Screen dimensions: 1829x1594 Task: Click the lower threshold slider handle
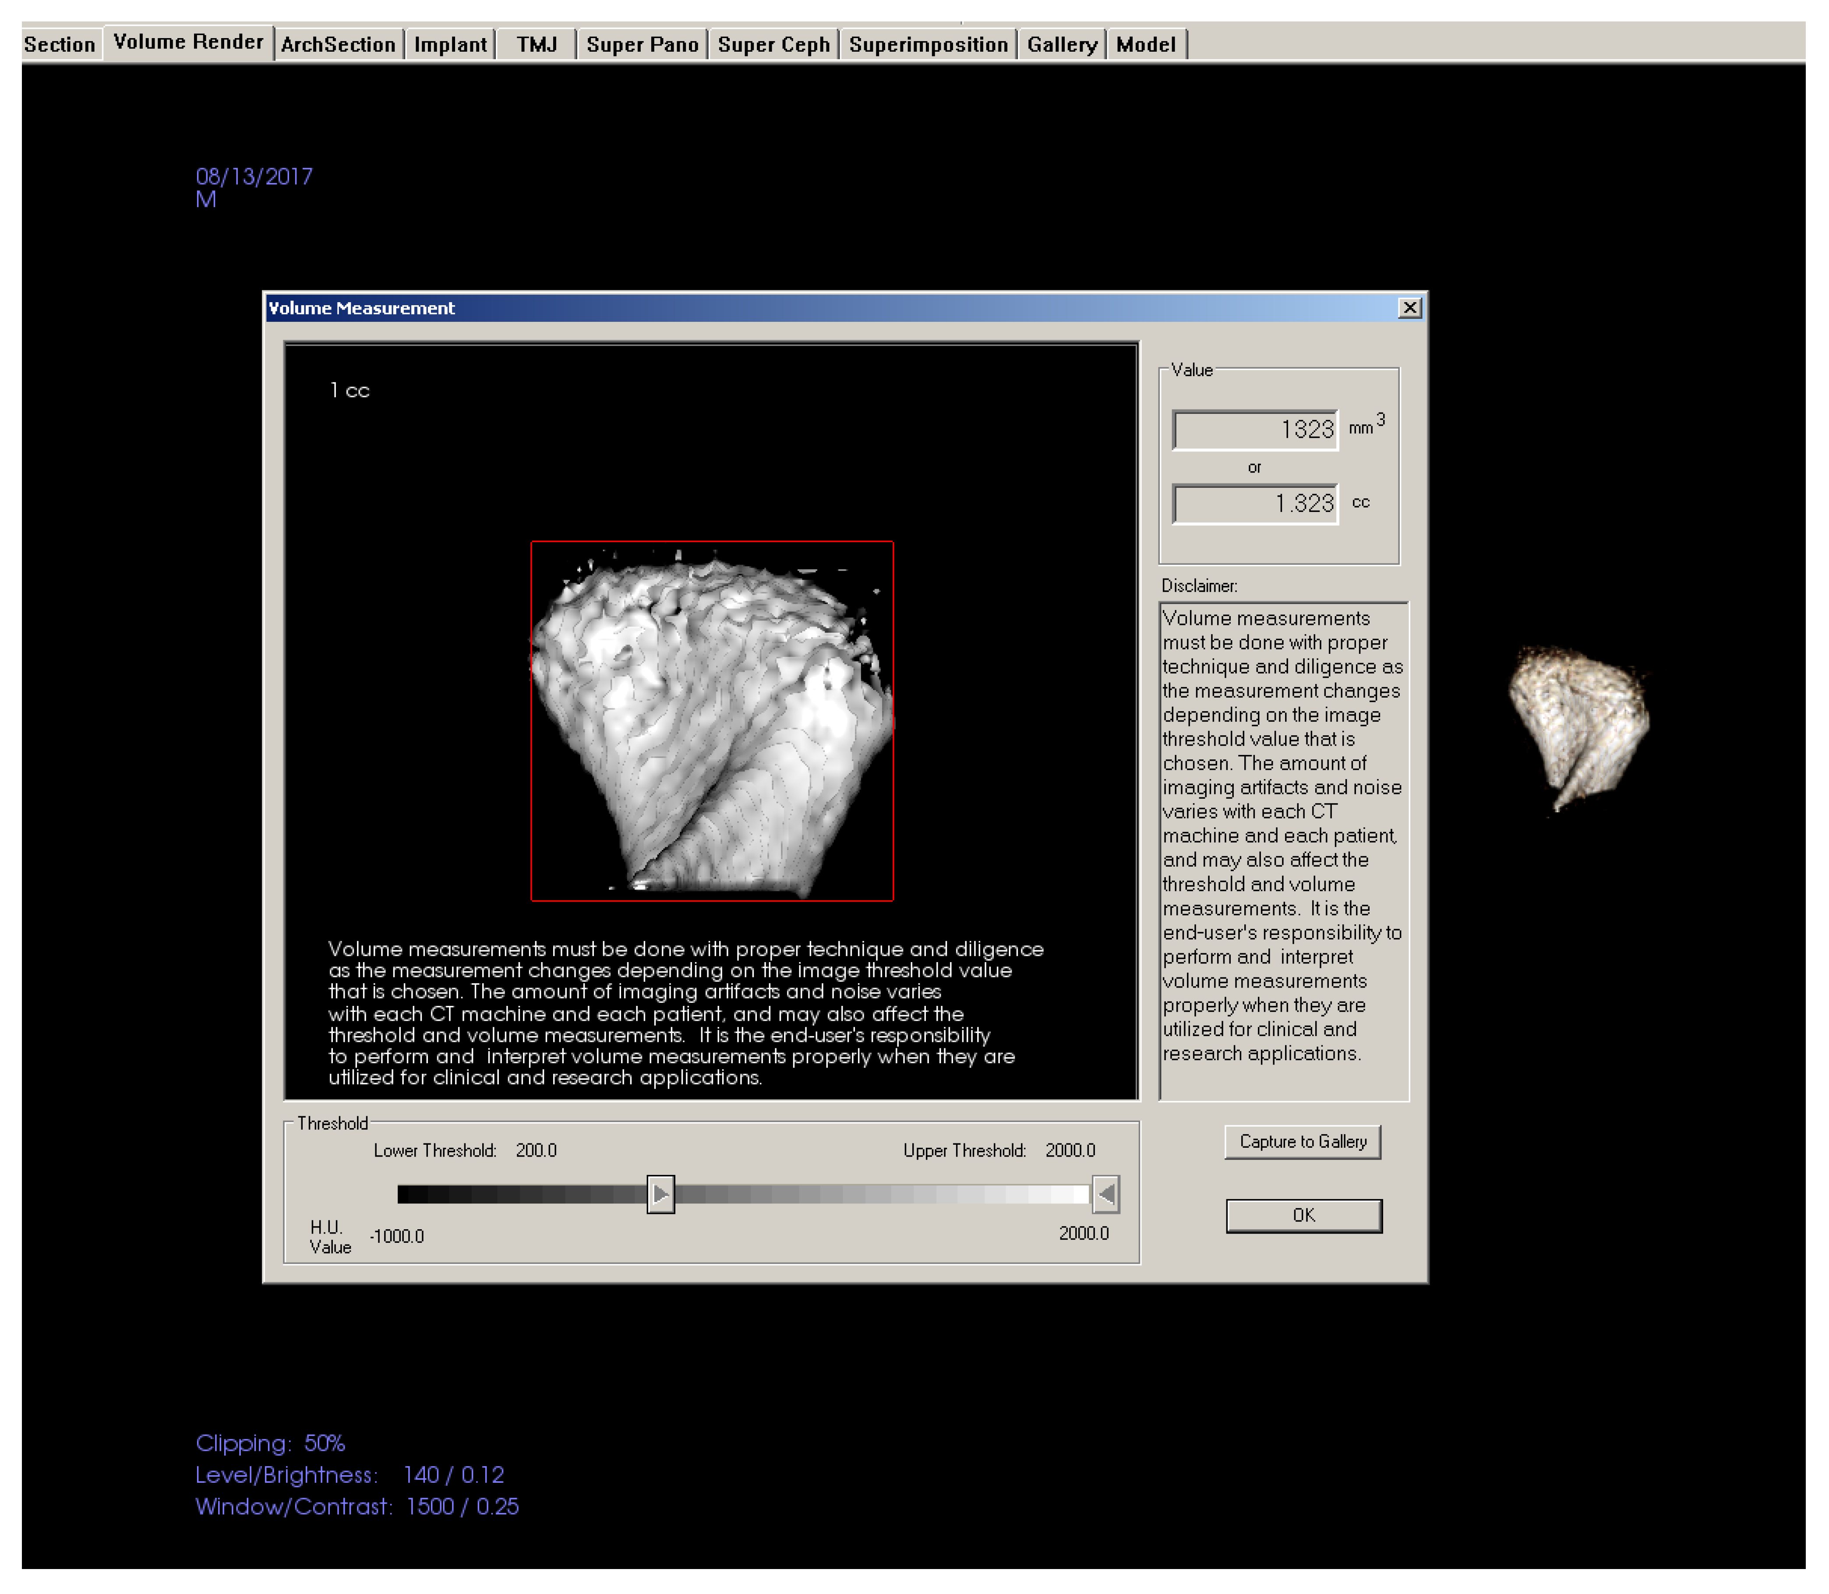660,1194
